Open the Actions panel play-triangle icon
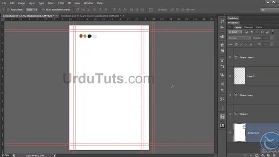Viewport: 279px width, 157px height. [222, 27]
